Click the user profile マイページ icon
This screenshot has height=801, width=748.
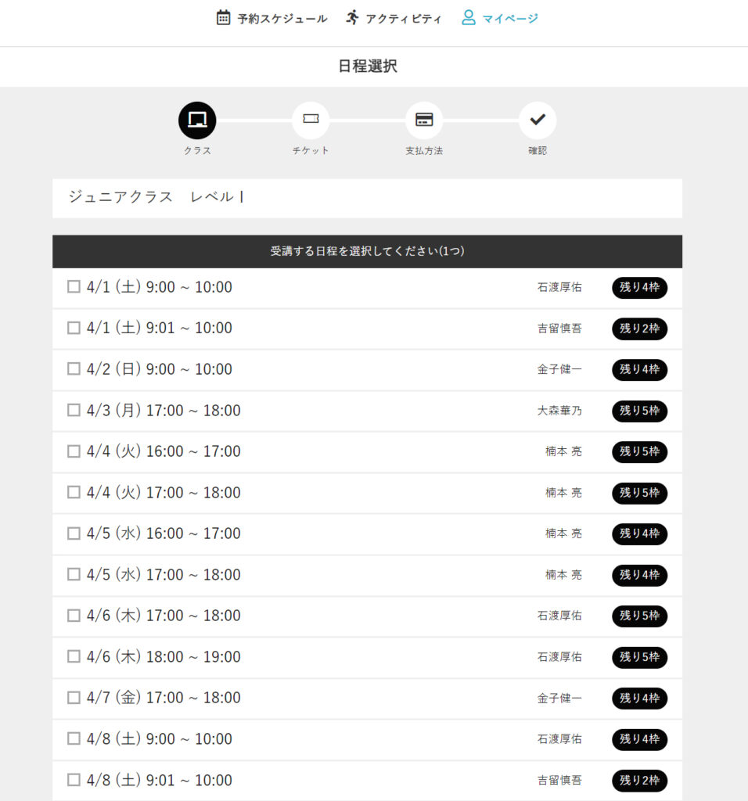click(468, 18)
